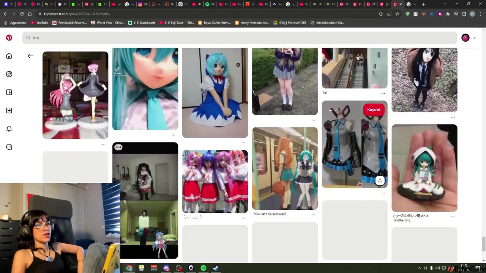Open options dots beside 'Twitter Inc.' pin

[x=453, y=217]
